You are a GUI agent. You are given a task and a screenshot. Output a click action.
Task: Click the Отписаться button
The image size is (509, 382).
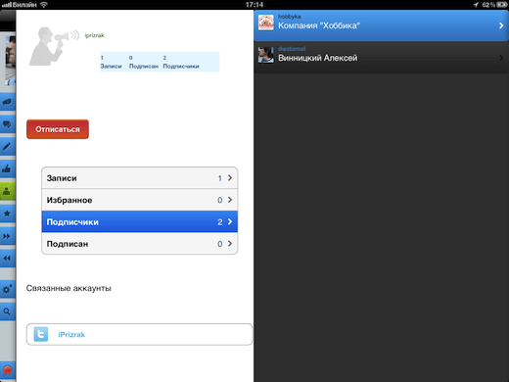[x=58, y=129]
